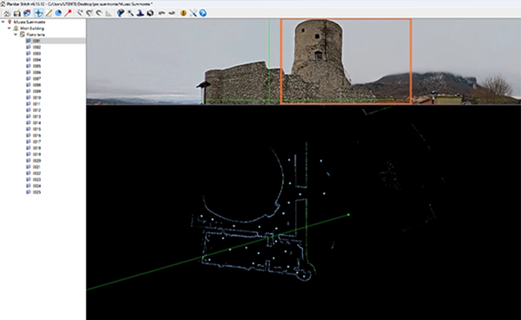The width and height of the screenshot is (521, 320).
Task: Select scan 0019 in the tree
Action: (x=37, y=154)
